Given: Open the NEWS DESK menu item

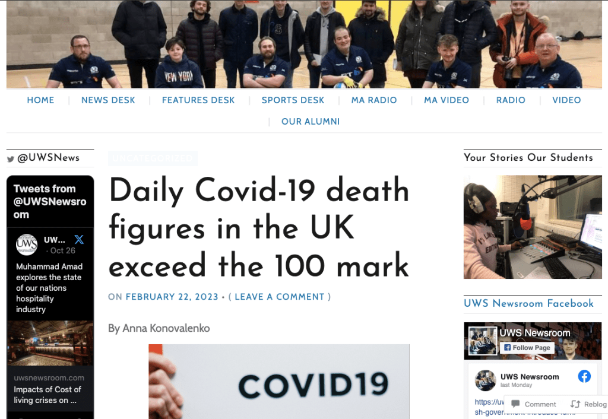Looking at the screenshot, I should pyautogui.click(x=108, y=100).
